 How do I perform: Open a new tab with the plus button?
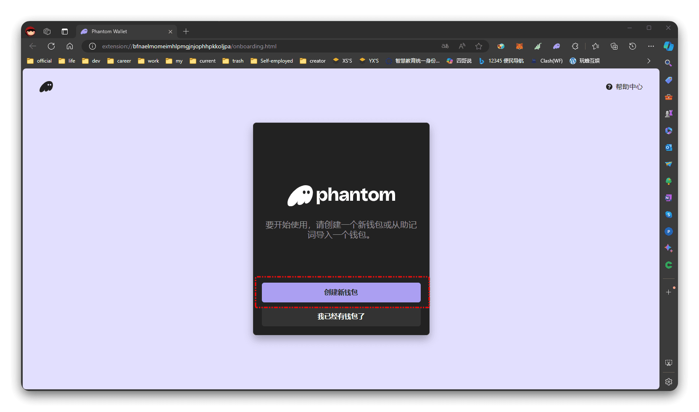click(186, 31)
